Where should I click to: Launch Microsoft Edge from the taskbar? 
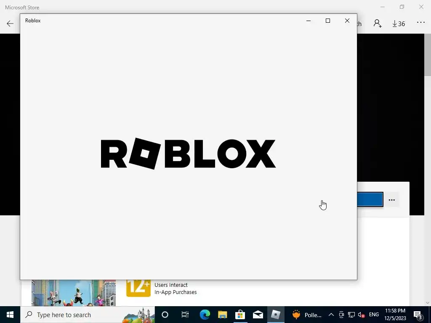[x=205, y=315]
